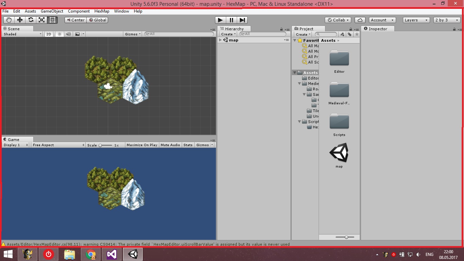
Task: Open Project Create dropdown
Action: point(303,34)
